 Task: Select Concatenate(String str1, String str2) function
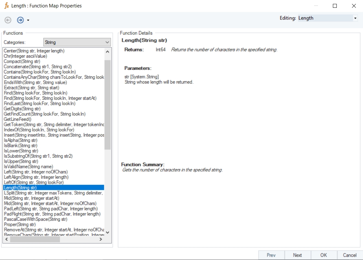coord(38,67)
